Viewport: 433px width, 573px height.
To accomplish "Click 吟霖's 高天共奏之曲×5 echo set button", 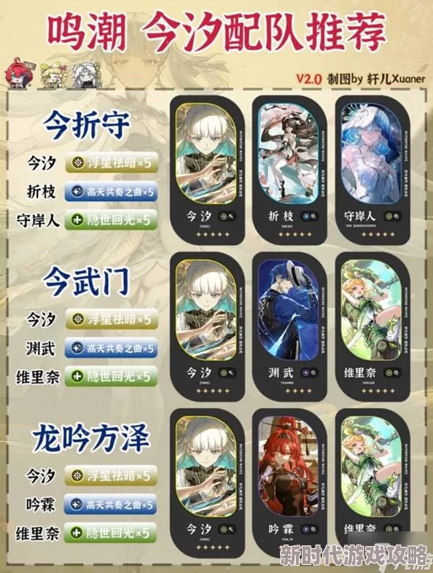I will 111,504.
